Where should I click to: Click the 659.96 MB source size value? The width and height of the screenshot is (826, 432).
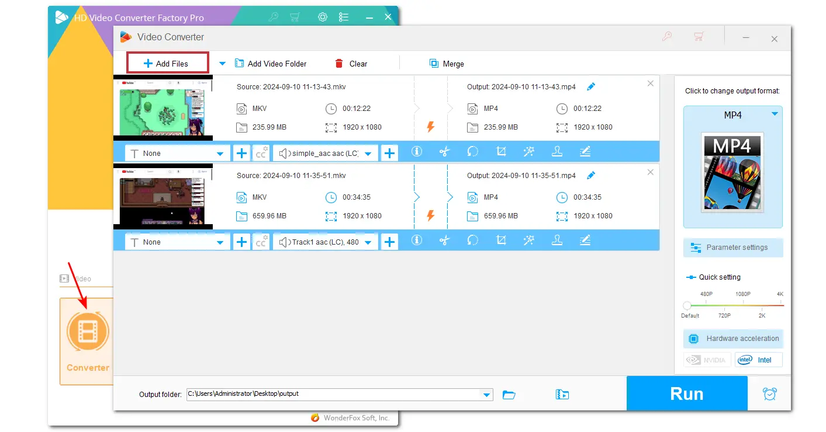tap(269, 215)
